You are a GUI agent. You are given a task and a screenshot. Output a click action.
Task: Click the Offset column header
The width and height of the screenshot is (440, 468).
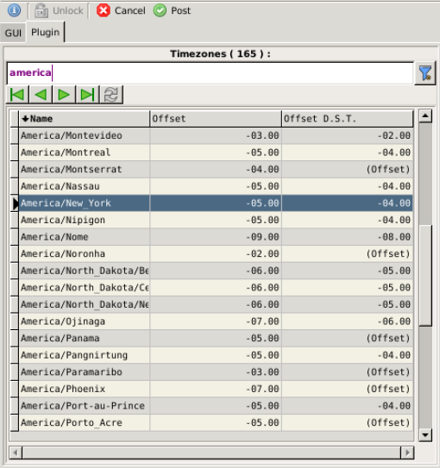(216, 119)
